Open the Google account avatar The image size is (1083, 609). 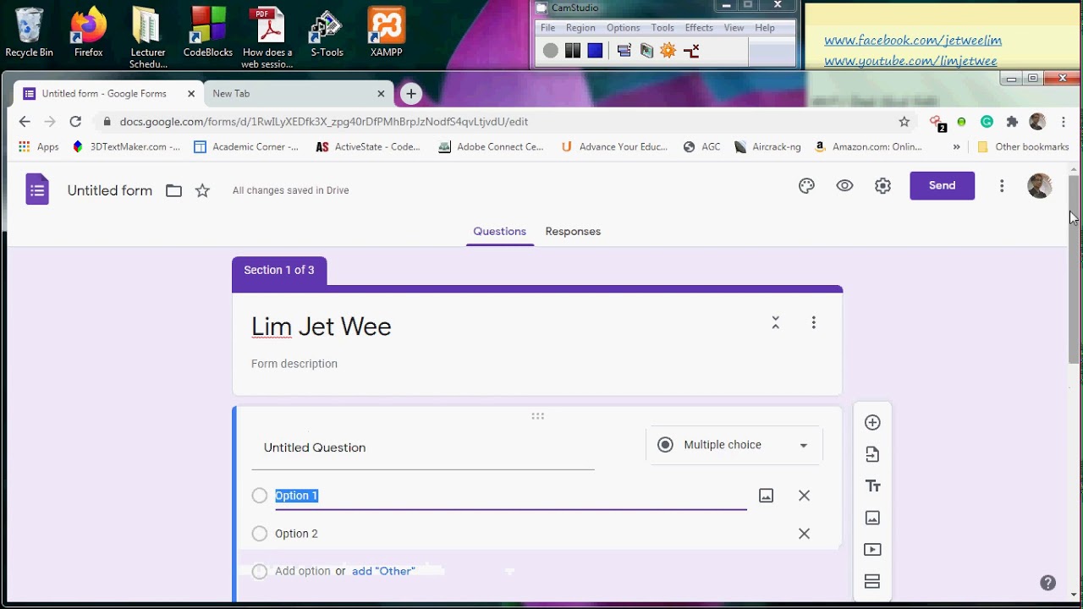[x=1039, y=186]
